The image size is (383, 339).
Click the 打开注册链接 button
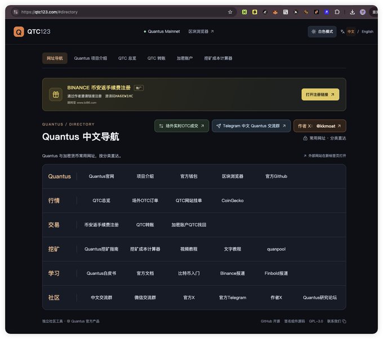[x=320, y=95]
